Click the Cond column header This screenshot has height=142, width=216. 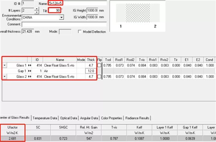coord(209,60)
